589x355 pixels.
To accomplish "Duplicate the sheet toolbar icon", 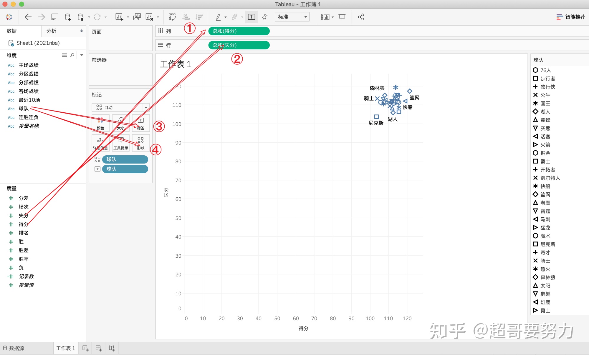I will [x=137, y=17].
